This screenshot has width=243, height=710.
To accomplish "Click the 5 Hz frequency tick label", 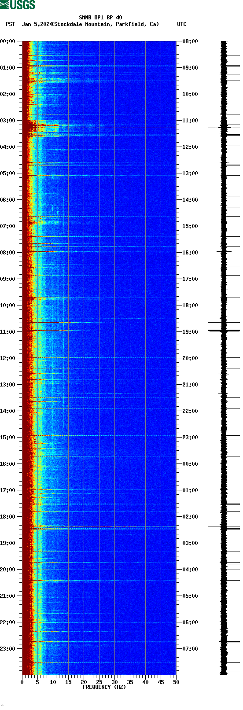I will 37,682.
